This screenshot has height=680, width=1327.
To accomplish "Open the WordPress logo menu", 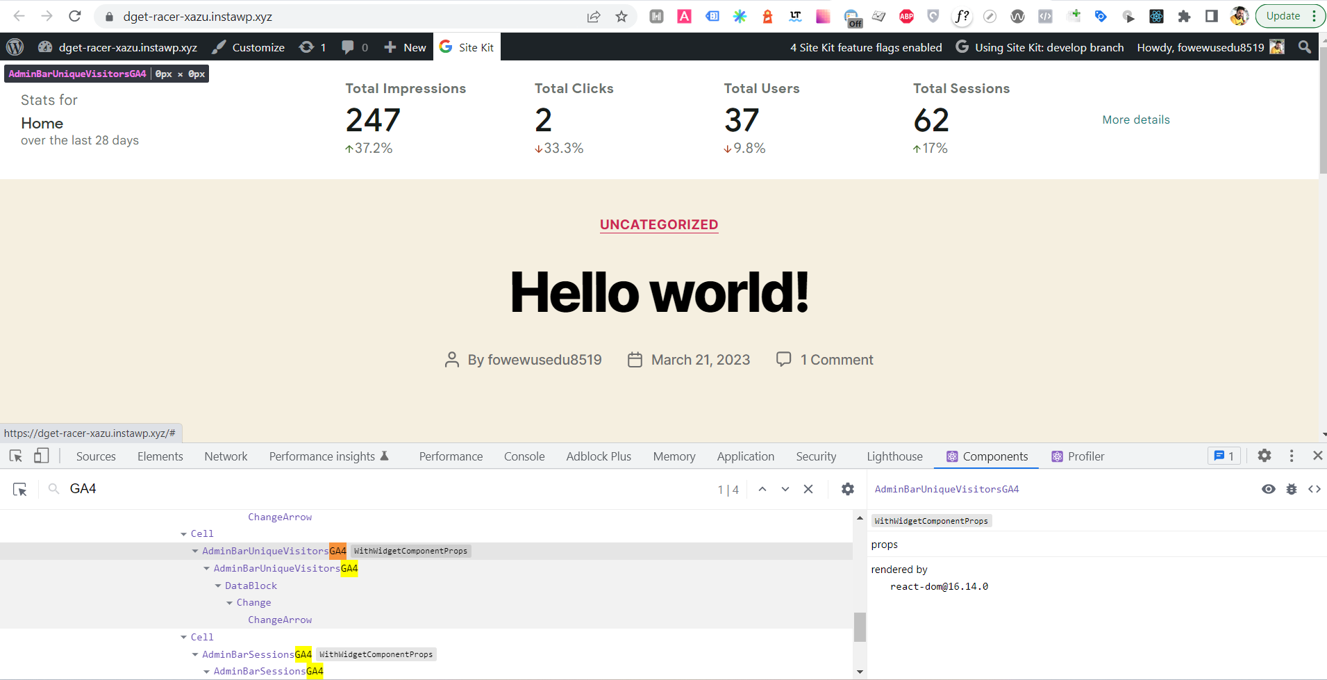I will coord(15,47).
